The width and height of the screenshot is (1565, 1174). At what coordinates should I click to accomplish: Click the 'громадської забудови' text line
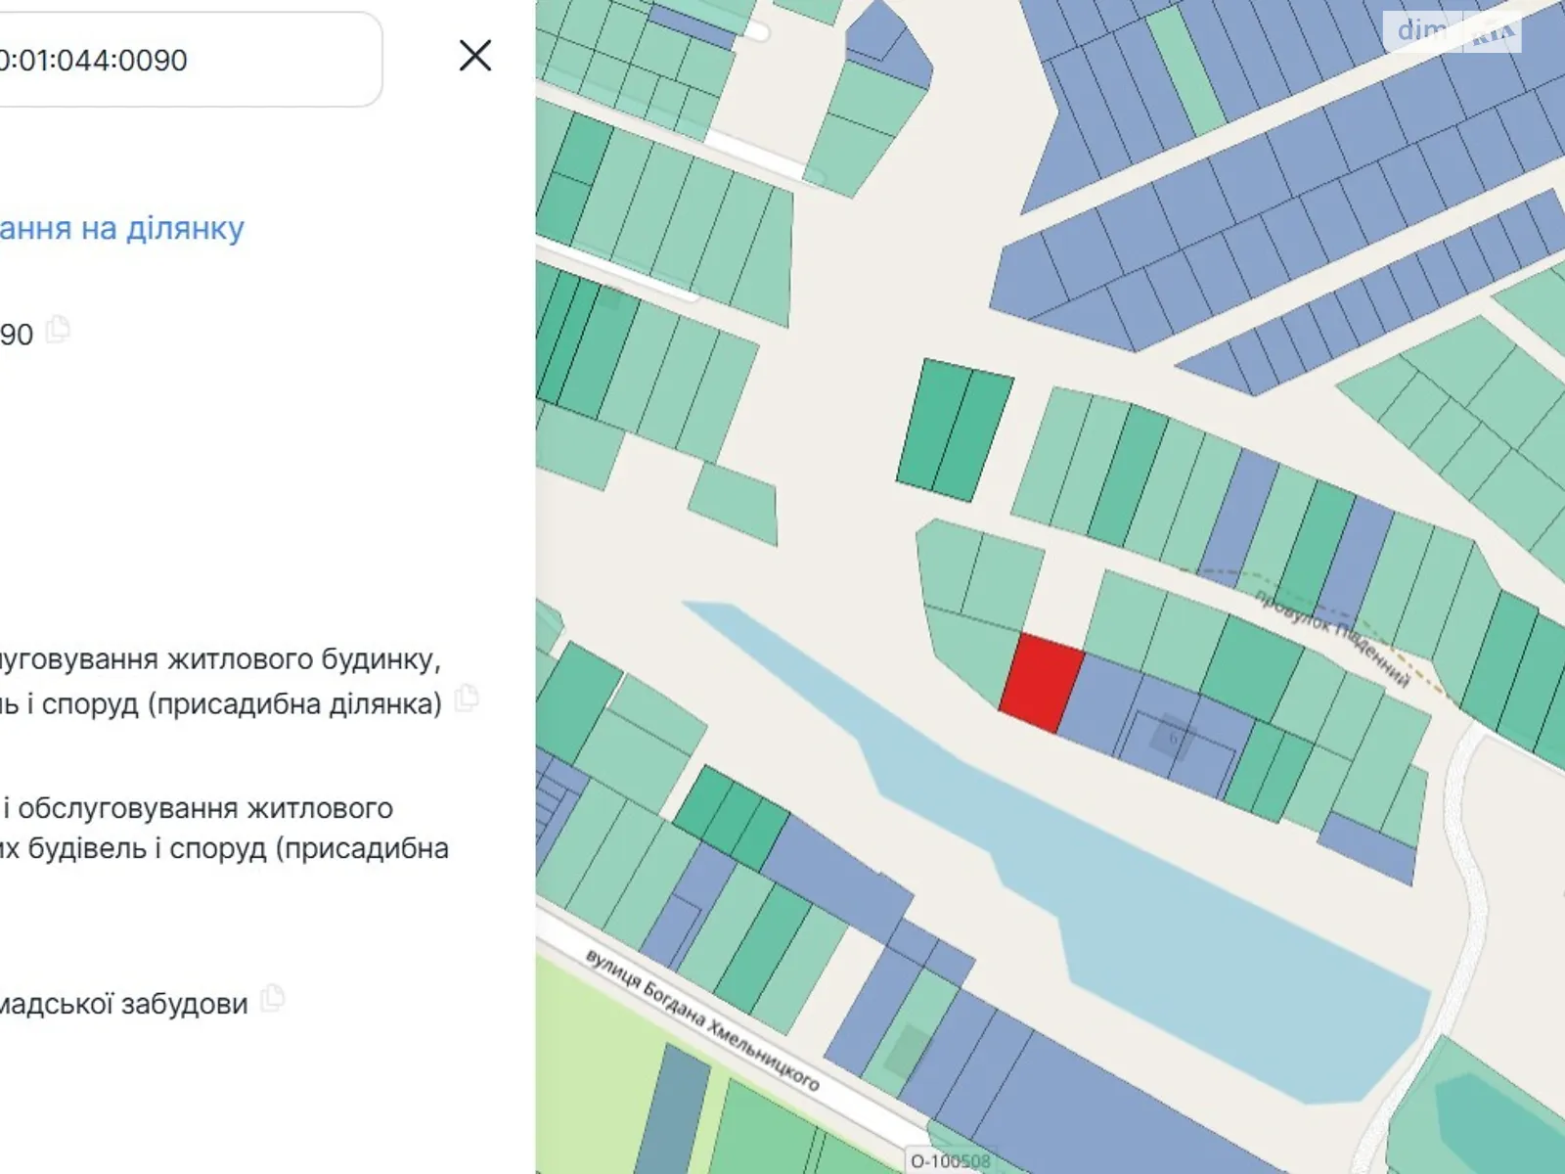click(122, 1004)
